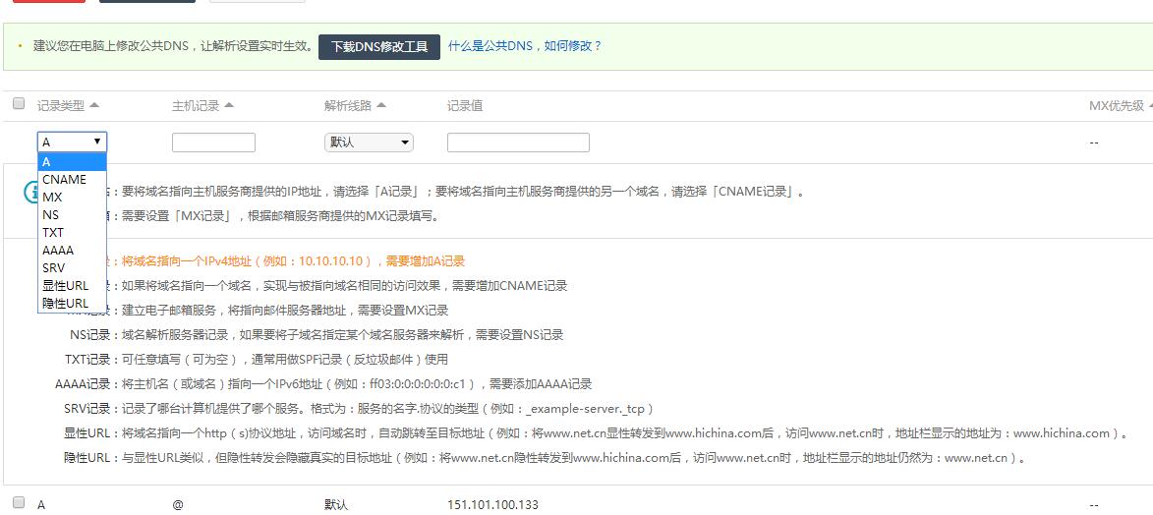Open the 什么是公共DNS，如何修改？ link
Screen dimensions: 1153x515
(525, 45)
